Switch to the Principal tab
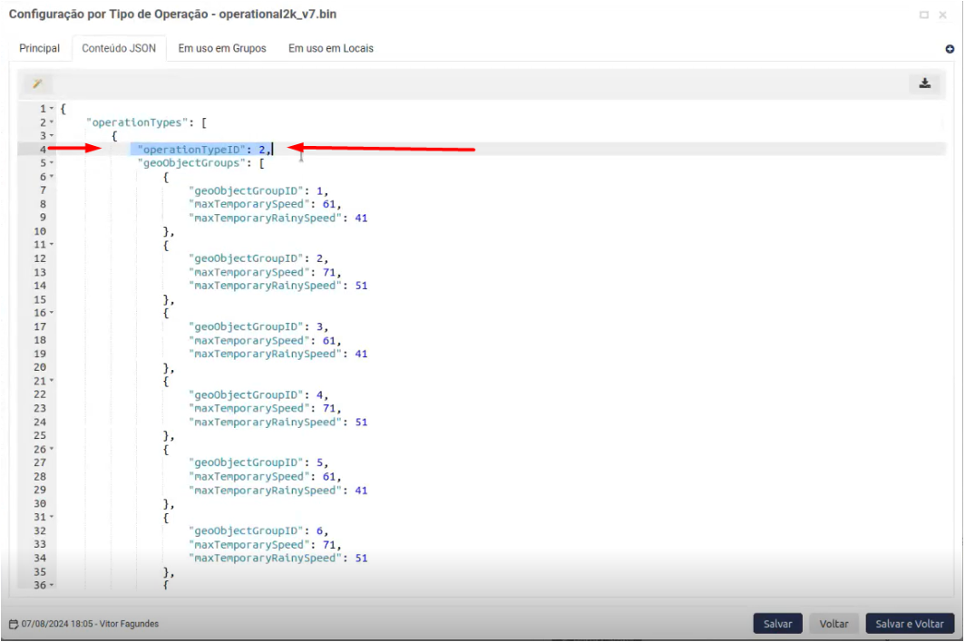Viewport: 965px width, 642px height. pyautogui.click(x=39, y=48)
